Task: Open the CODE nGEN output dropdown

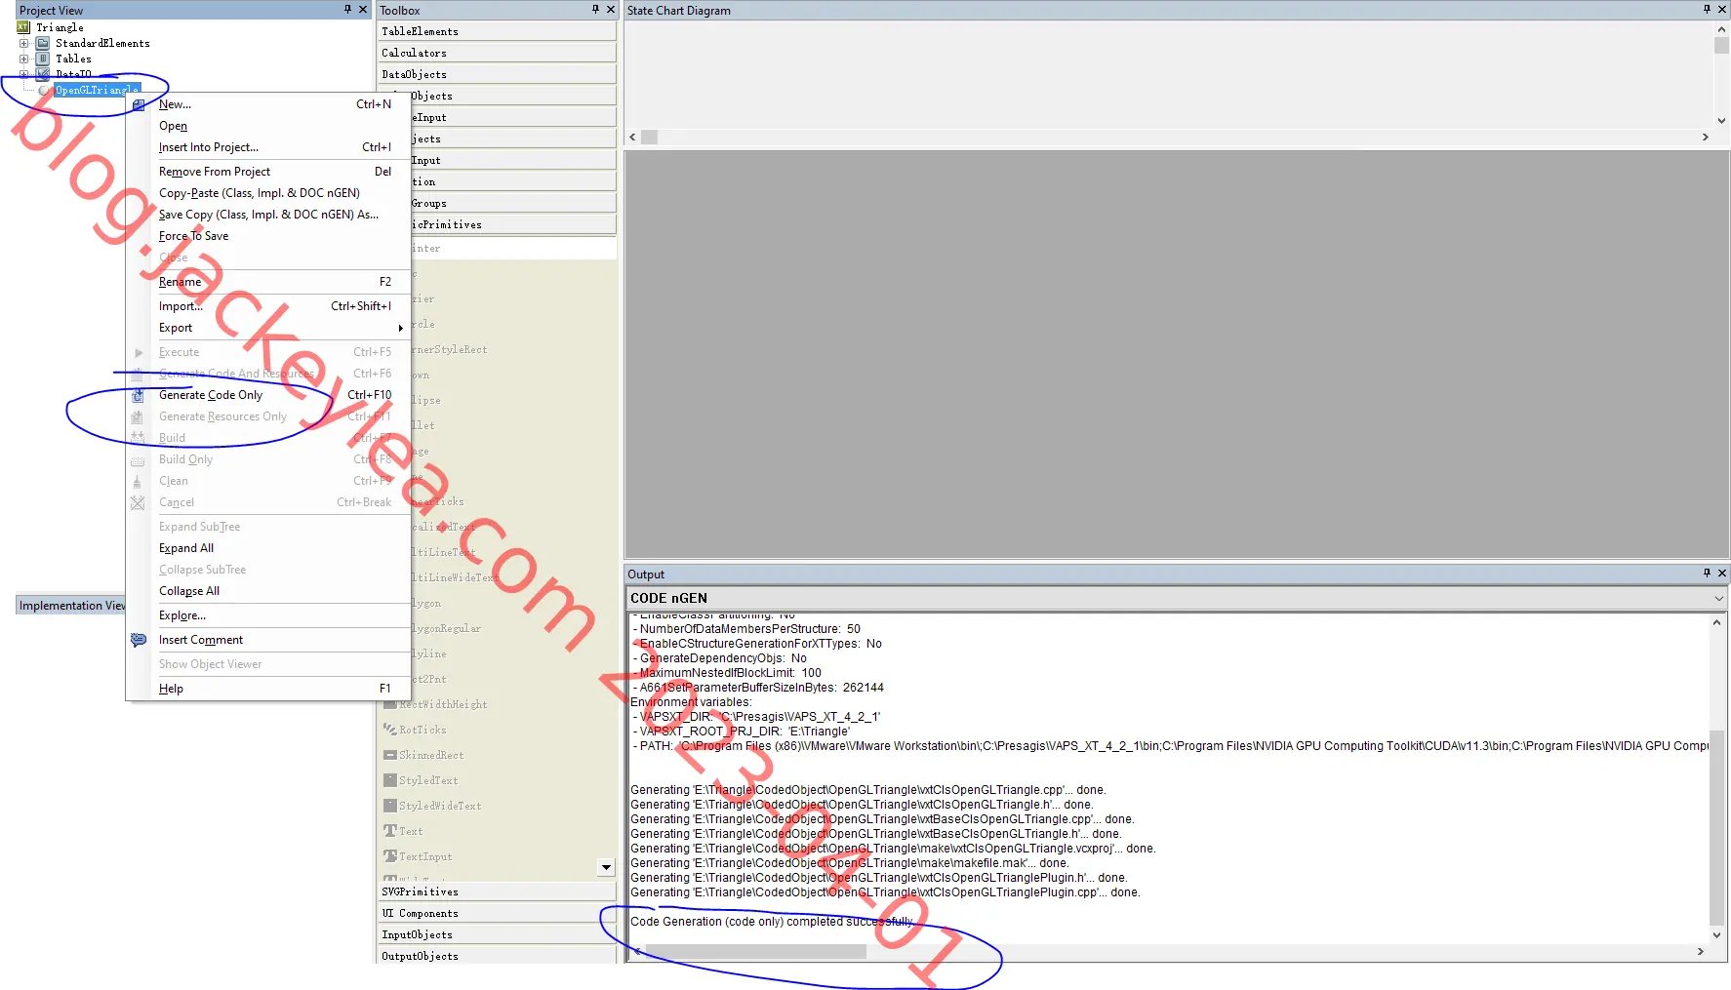Action: pos(1718,598)
